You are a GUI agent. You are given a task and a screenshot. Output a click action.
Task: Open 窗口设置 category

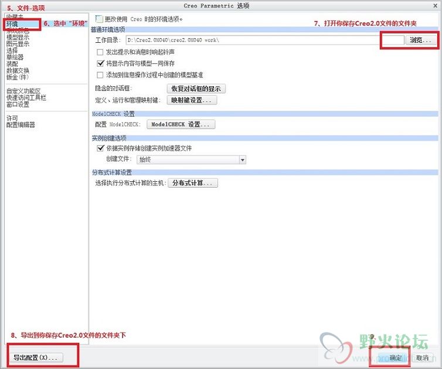pyautogui.click(x=18, y=104)
